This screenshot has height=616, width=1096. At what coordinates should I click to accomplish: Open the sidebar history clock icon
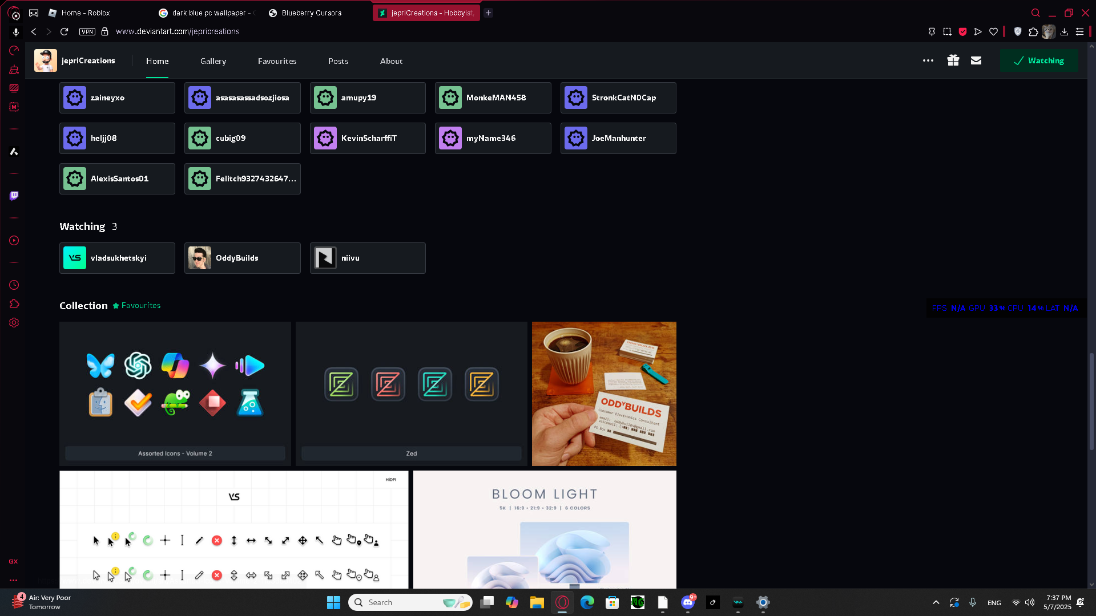pos(14,285)
